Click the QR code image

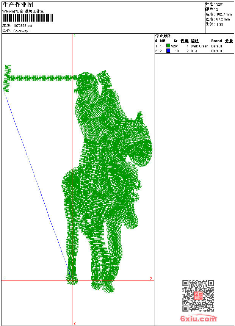[x=198, y=296]
